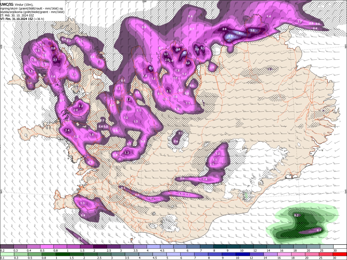Viewport: 347px width, 260px height.
Task: Click the 2.0 value label on the map
Action: (76, 110)
